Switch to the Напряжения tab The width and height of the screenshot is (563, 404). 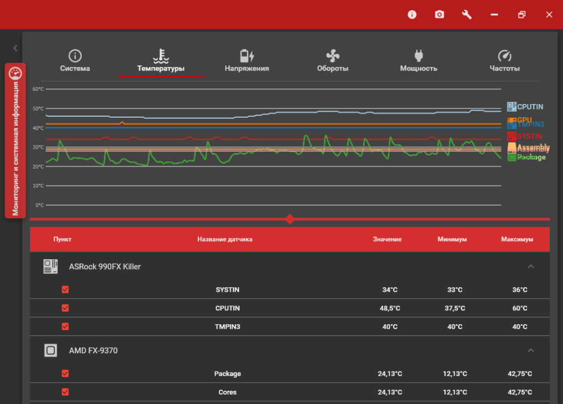coord(247,61)
